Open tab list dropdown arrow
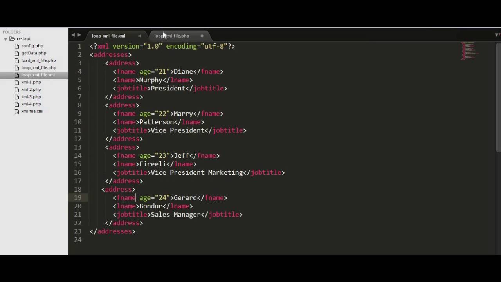The height and width of the screenshot is (282, 501). (x=497, y=35)
